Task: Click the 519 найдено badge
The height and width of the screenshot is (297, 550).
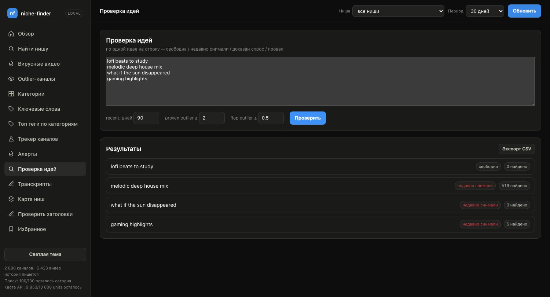Action: point(514,186)
